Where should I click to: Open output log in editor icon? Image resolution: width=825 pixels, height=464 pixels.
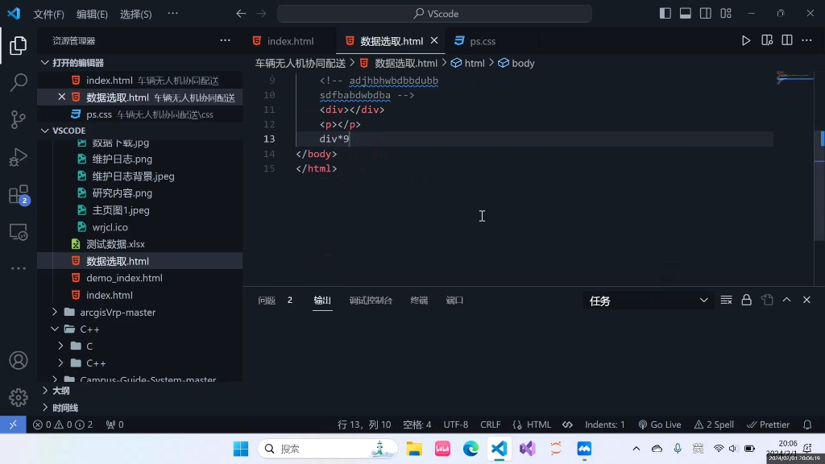click(767, 300)
